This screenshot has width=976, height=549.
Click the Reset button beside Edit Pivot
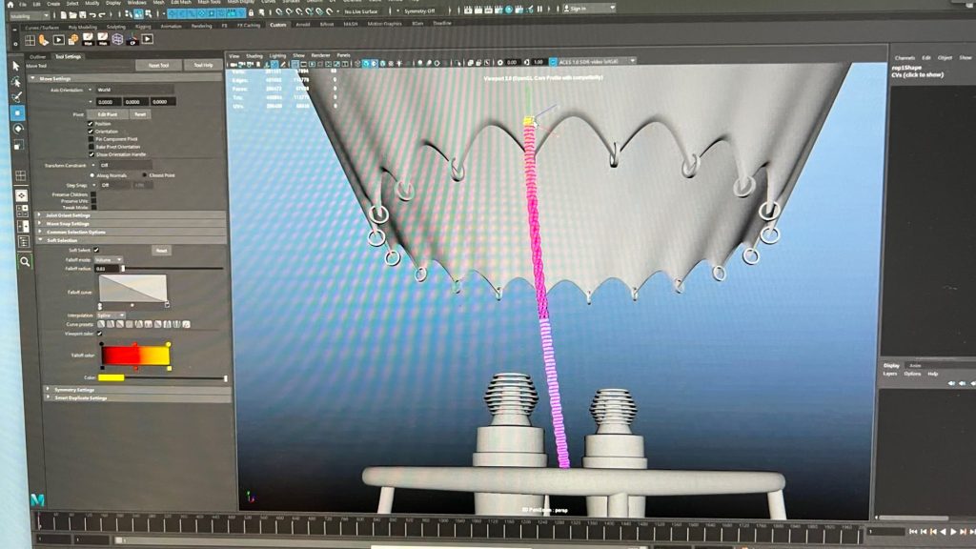[140, 114]
